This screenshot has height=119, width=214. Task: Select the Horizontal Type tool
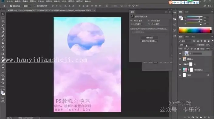[x=3, y=68]
